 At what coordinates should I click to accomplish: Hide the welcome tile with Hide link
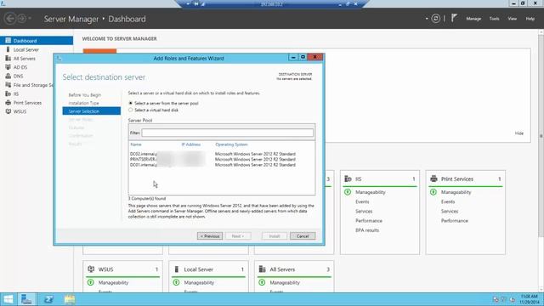[519, 133]
